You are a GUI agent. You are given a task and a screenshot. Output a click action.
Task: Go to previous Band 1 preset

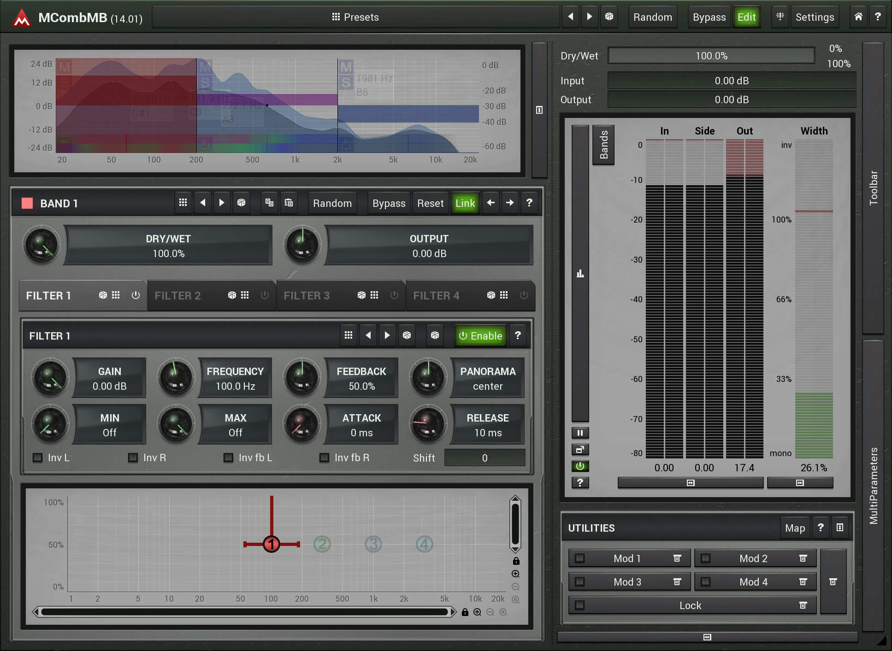(x=202, y=203)
